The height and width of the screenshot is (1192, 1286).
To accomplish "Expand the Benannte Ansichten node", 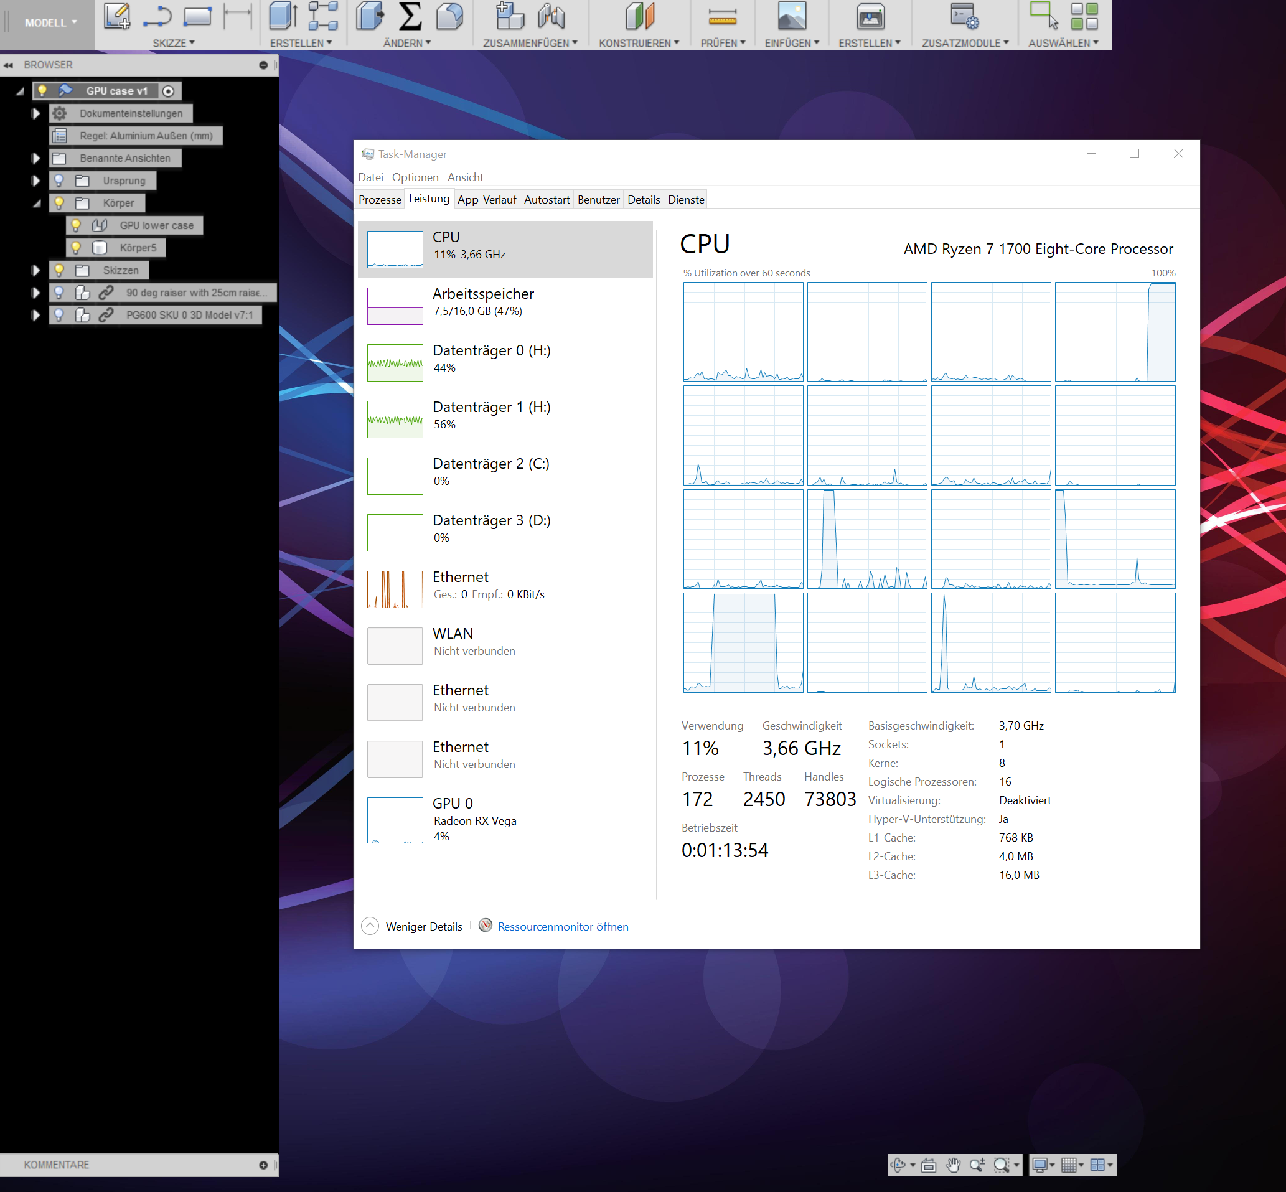I will (x=36, y=158).
